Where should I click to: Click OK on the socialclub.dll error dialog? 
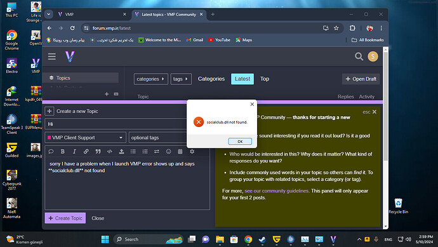click(240, 142)
